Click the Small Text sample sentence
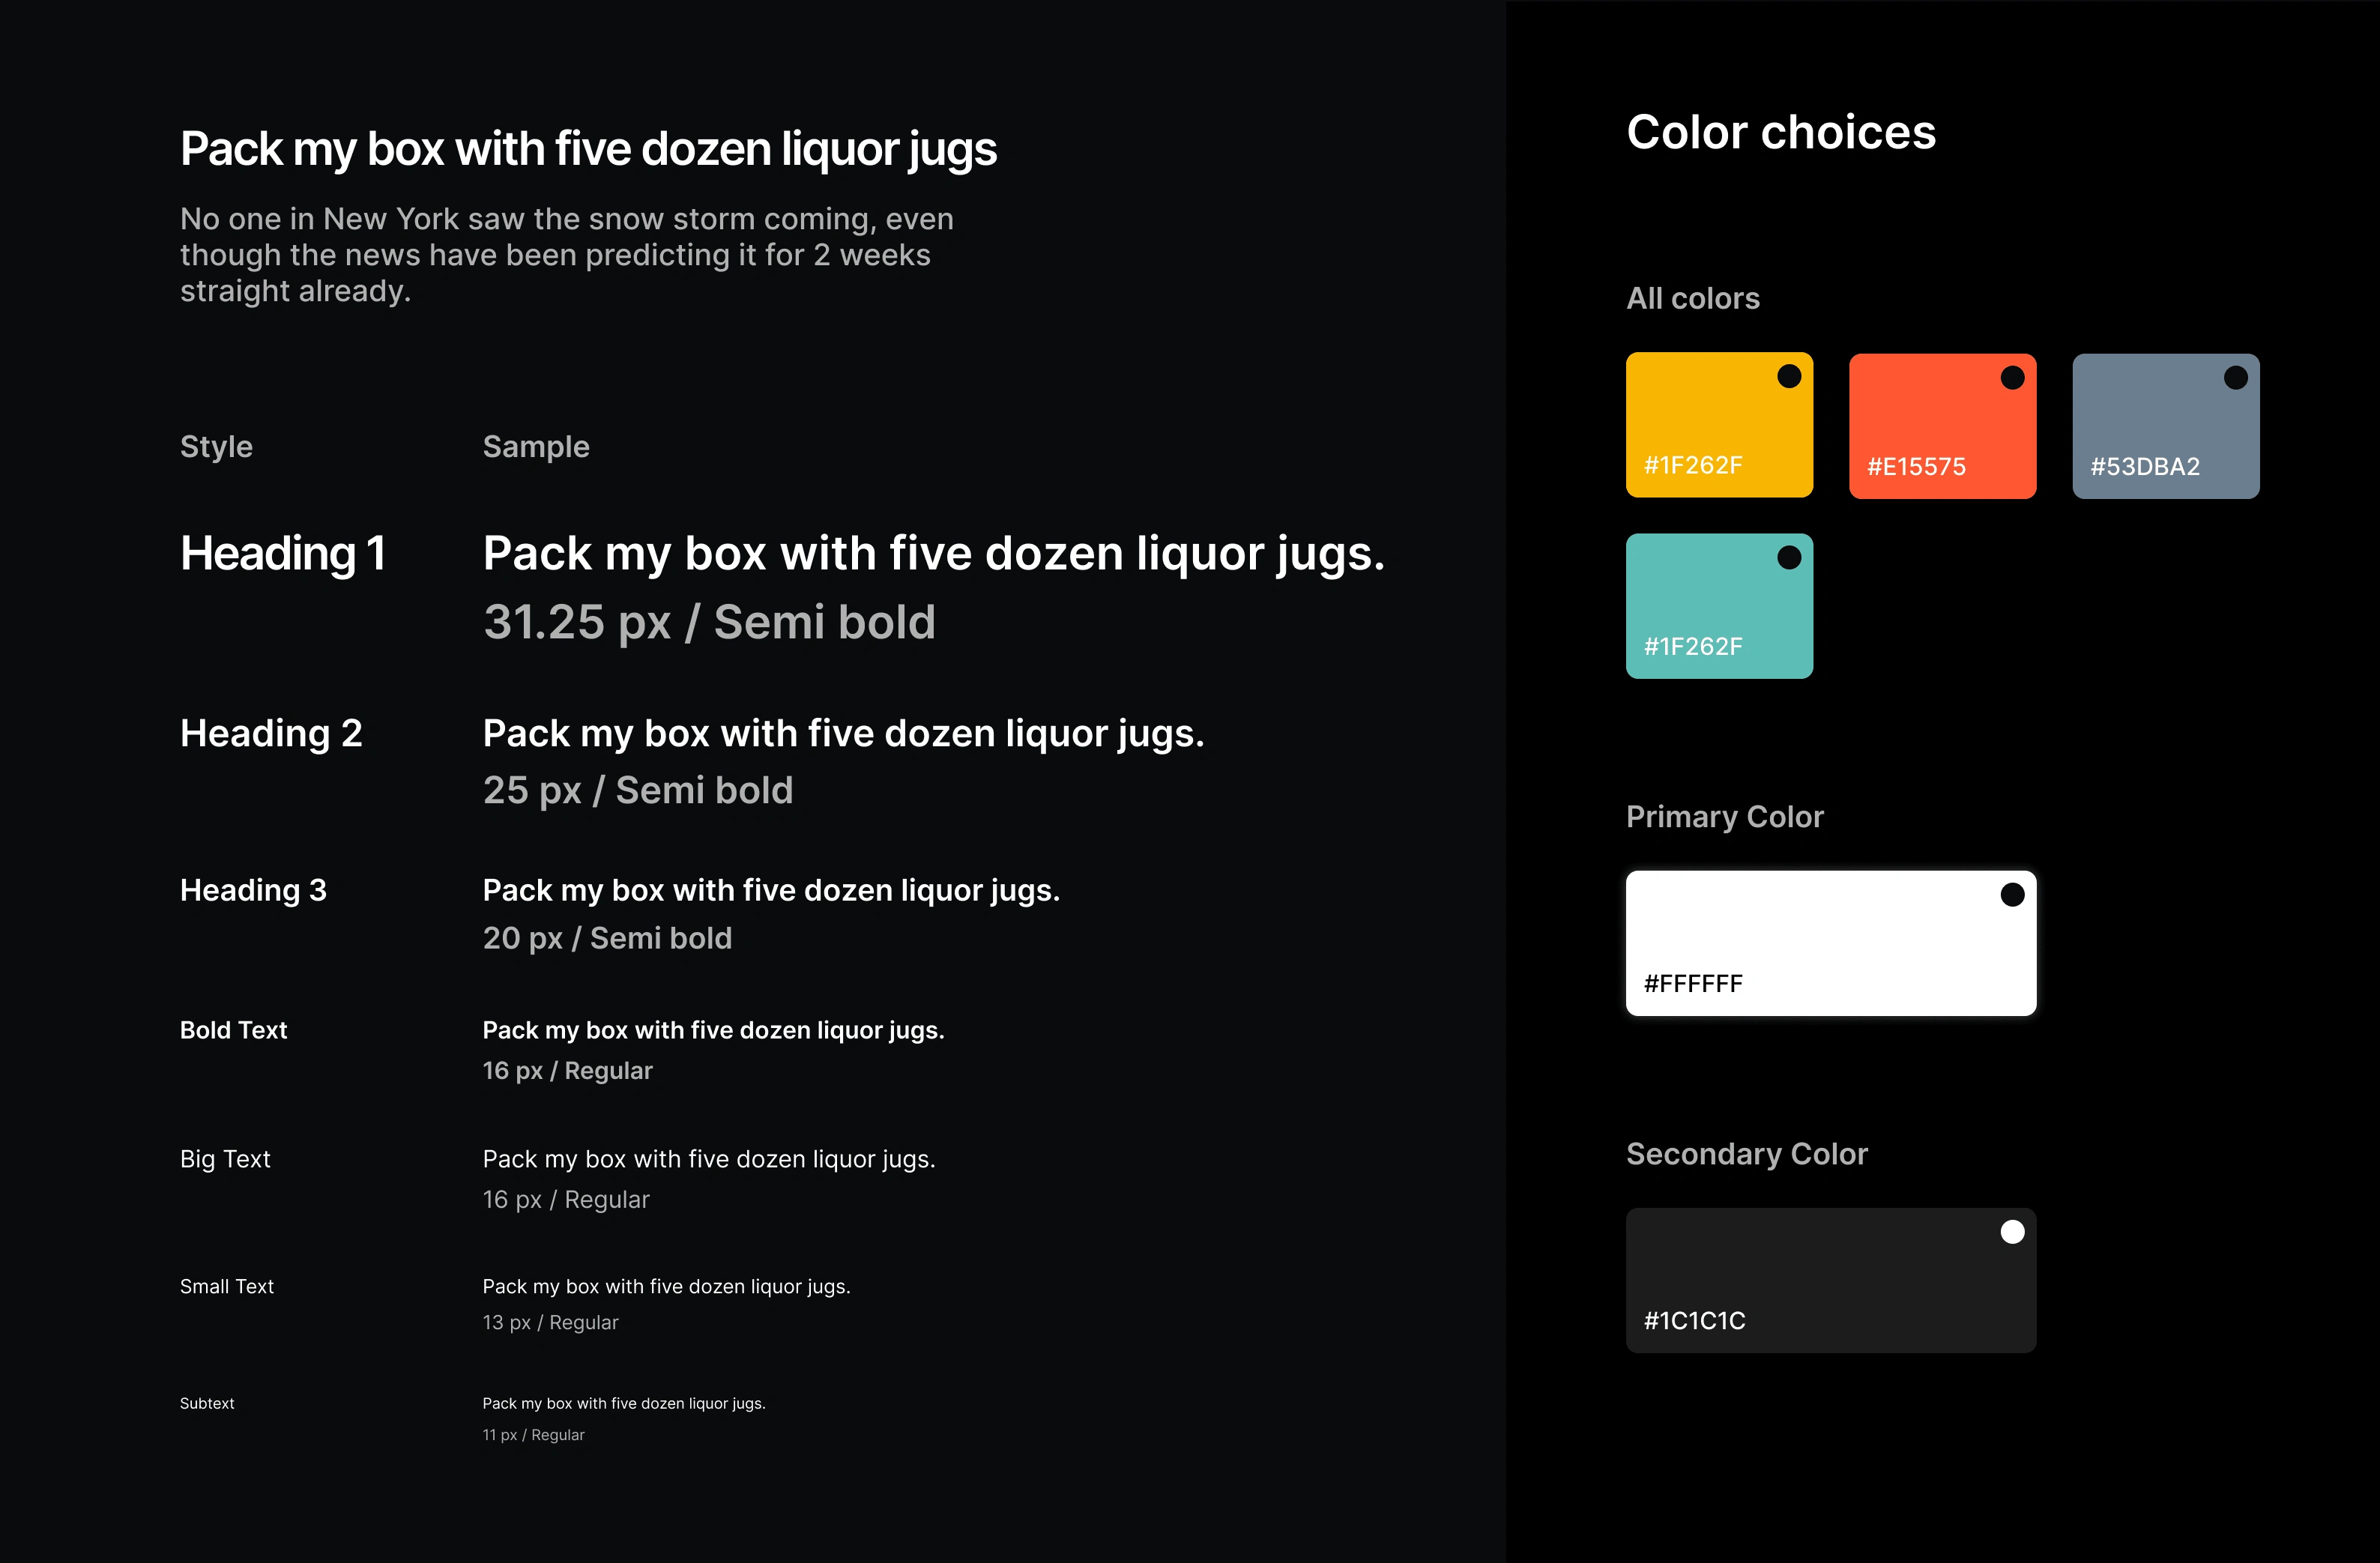2380x1563 pixels. click(x=666, y=1287)
